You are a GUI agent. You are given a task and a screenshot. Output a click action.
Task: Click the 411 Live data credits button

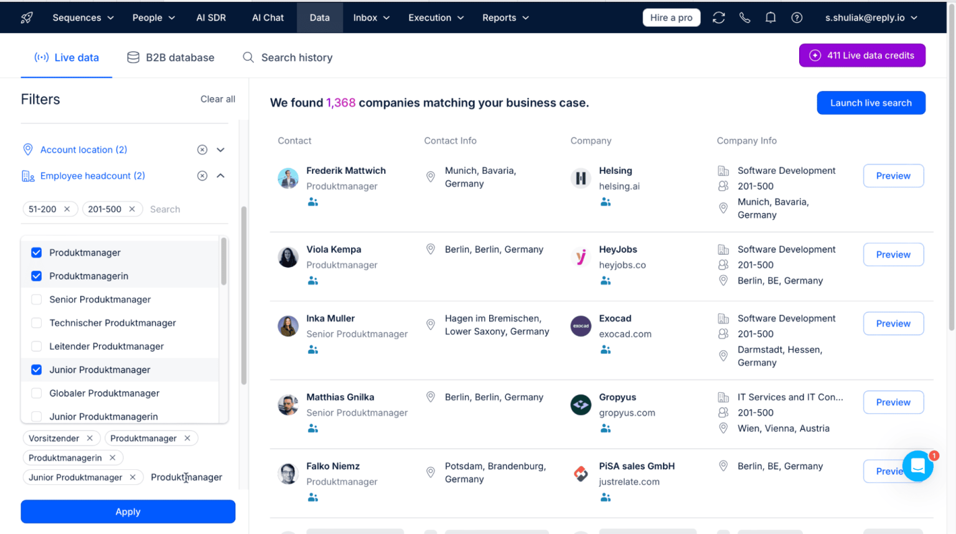click(x=862, y=55)
